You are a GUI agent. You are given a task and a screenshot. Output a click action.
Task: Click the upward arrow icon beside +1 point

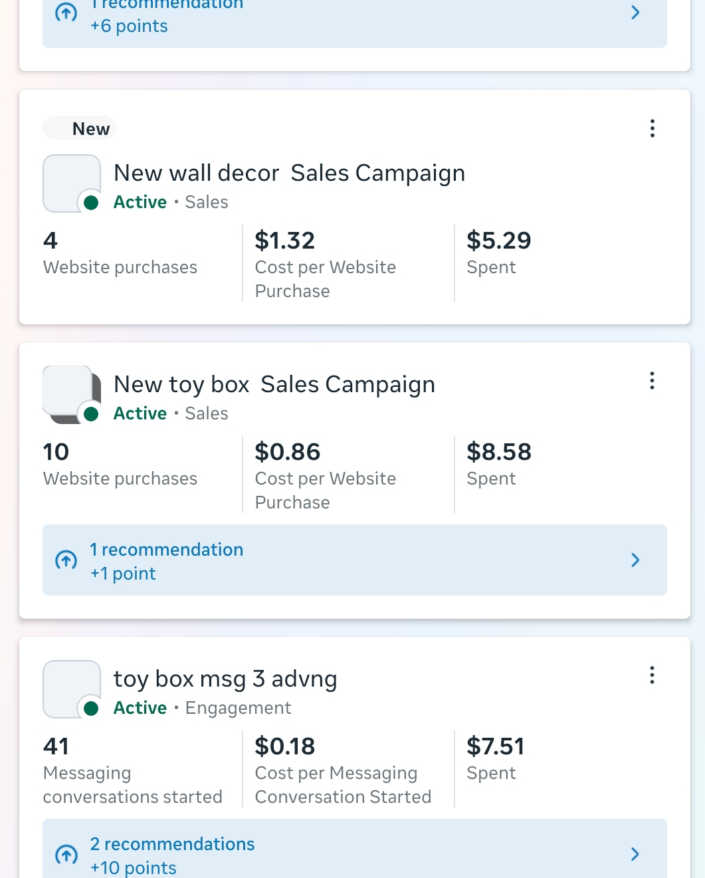tap(66, 560)
